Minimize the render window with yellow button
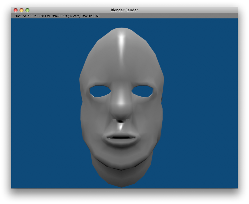 (22, 10)
